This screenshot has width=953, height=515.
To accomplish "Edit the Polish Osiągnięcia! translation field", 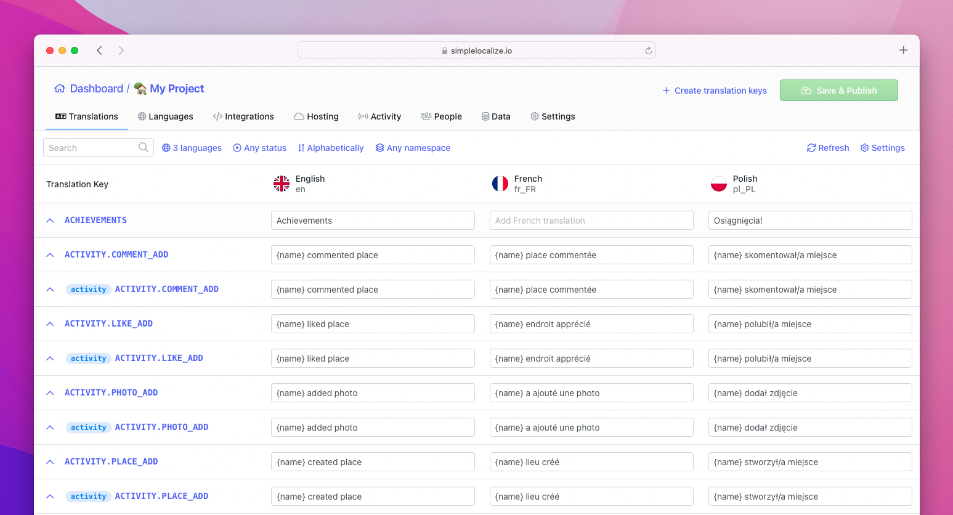I will (810, 221).
